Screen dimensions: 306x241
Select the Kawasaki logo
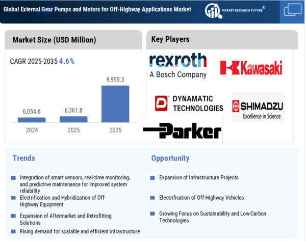[x=250, y=68]
